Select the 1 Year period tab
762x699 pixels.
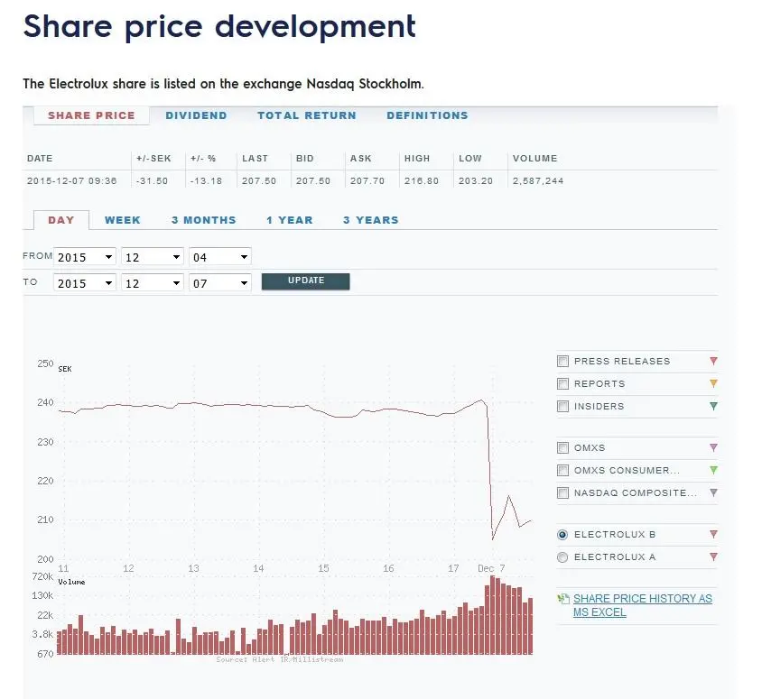coord(290,220)
